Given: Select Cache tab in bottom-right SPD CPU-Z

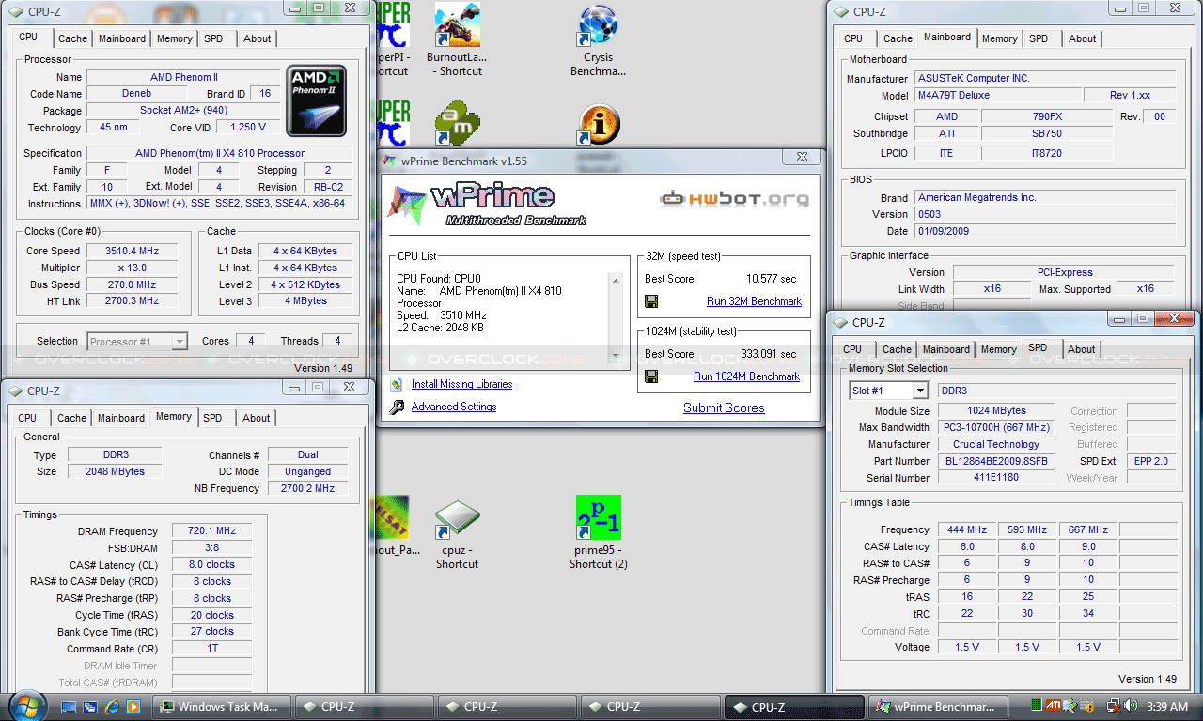Looking at the screenshot, I should pyautogui.click(x=897, y=349).
